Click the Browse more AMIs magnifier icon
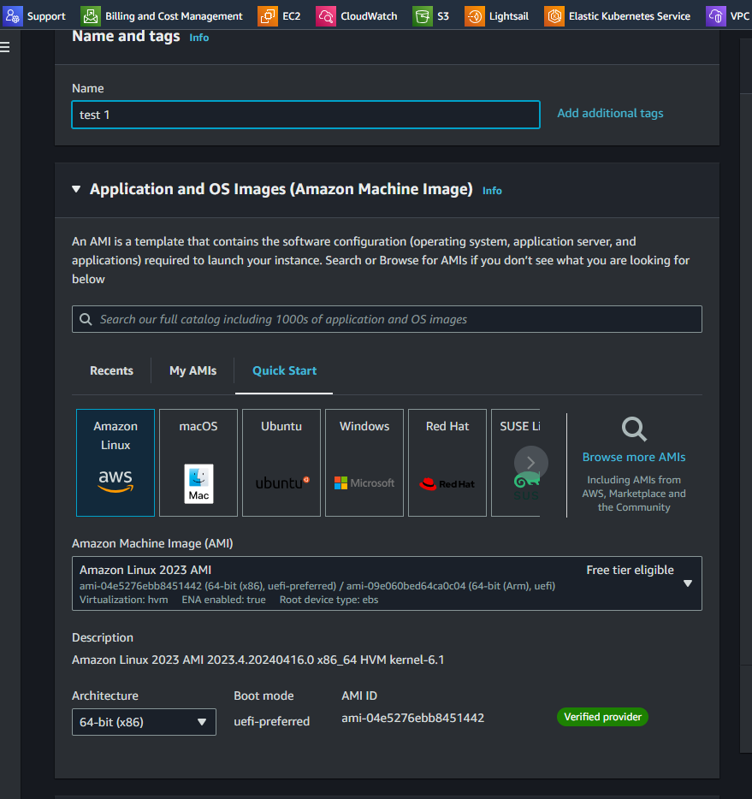 pyautogui.click(x=634, y=429)
